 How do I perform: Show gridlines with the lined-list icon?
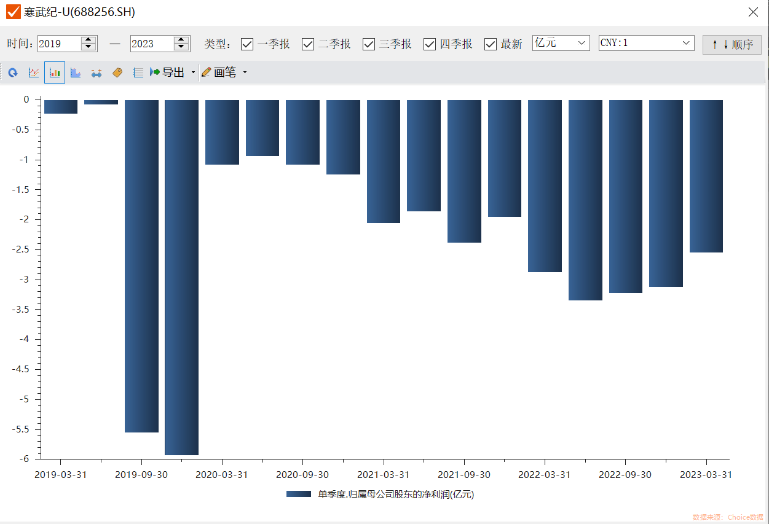pos(138,72)
